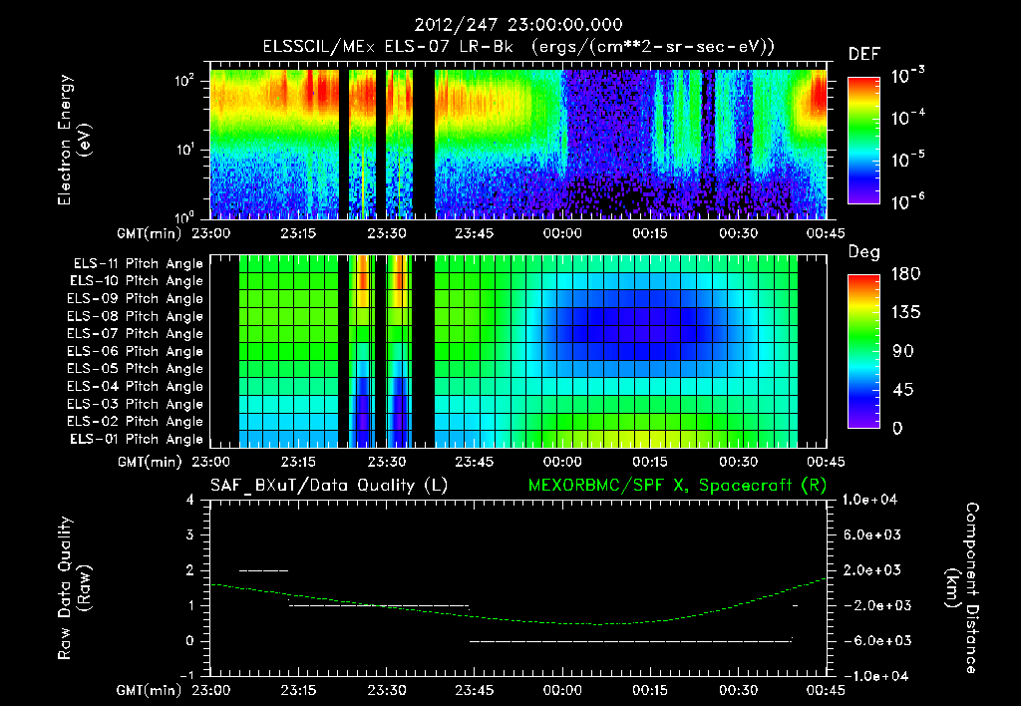Click green 'MEXORBMC/SPF X, Spacecraft (R)' legend
This screenshot has width=1021, height=706.
[x=677, y=486]
